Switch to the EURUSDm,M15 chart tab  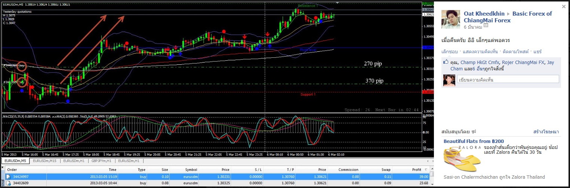(44, 161)
